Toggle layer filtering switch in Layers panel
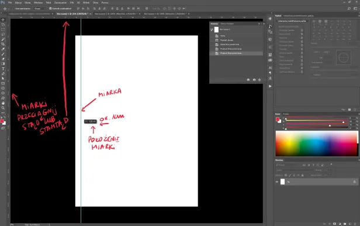This screenshot has width=360, height=226. coord(331,165)
